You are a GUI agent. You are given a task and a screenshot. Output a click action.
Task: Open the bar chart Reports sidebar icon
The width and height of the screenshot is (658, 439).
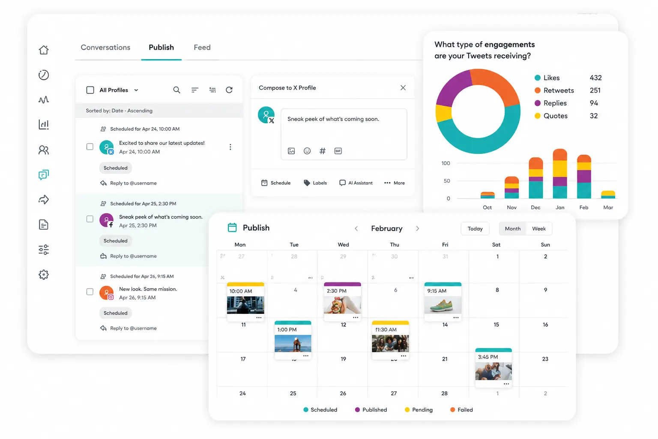point(44,125)
